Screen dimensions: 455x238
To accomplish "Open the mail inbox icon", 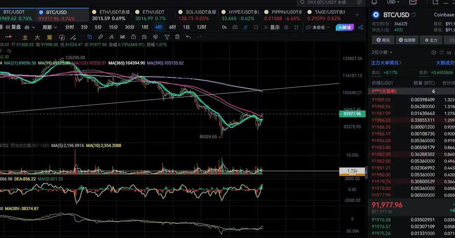I will pos(413,2).
